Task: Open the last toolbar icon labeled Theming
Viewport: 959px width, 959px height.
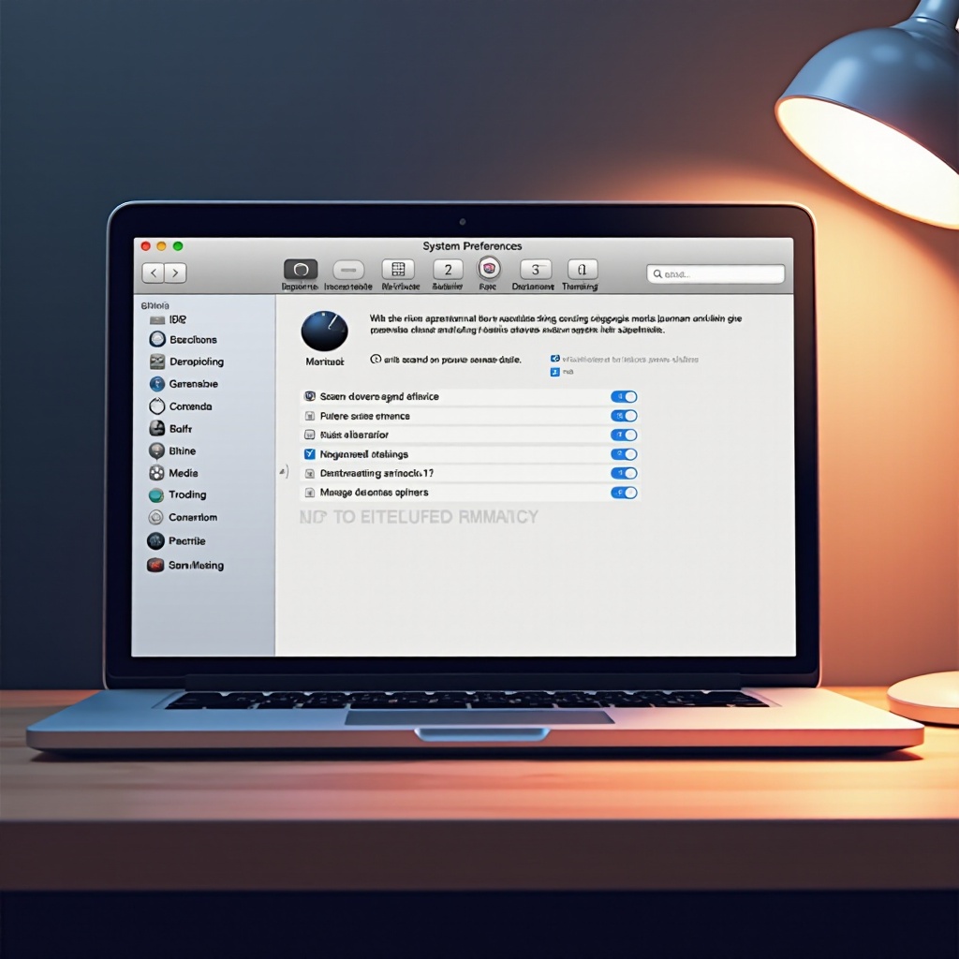Action: tap(583, 269)
